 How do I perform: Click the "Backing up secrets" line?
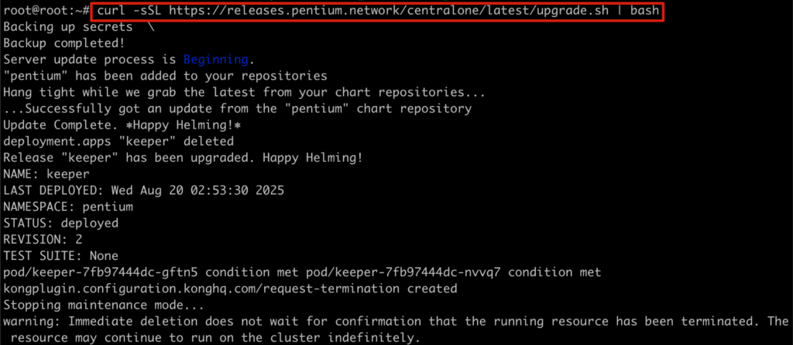pos(58,27)
